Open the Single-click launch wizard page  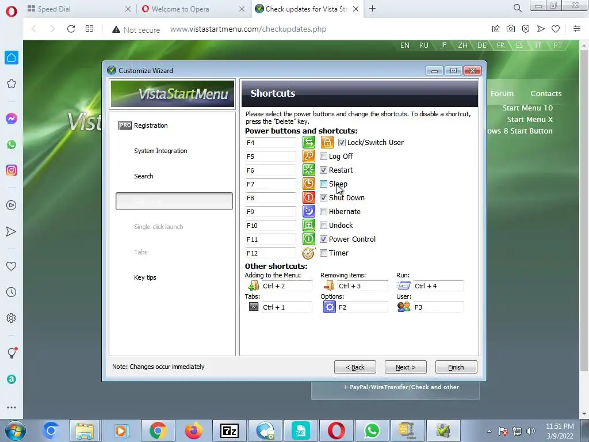pos(159,227)
